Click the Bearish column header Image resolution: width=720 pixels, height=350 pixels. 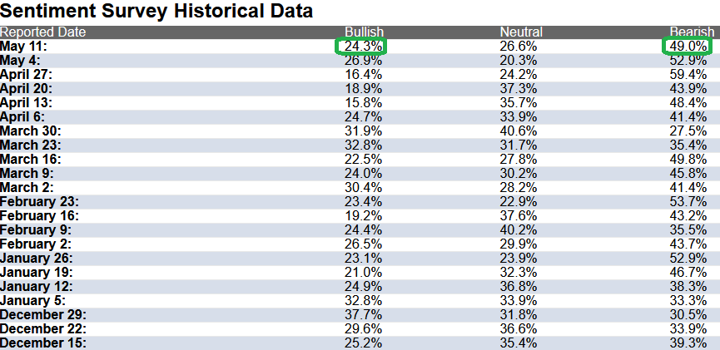point(692,32)
